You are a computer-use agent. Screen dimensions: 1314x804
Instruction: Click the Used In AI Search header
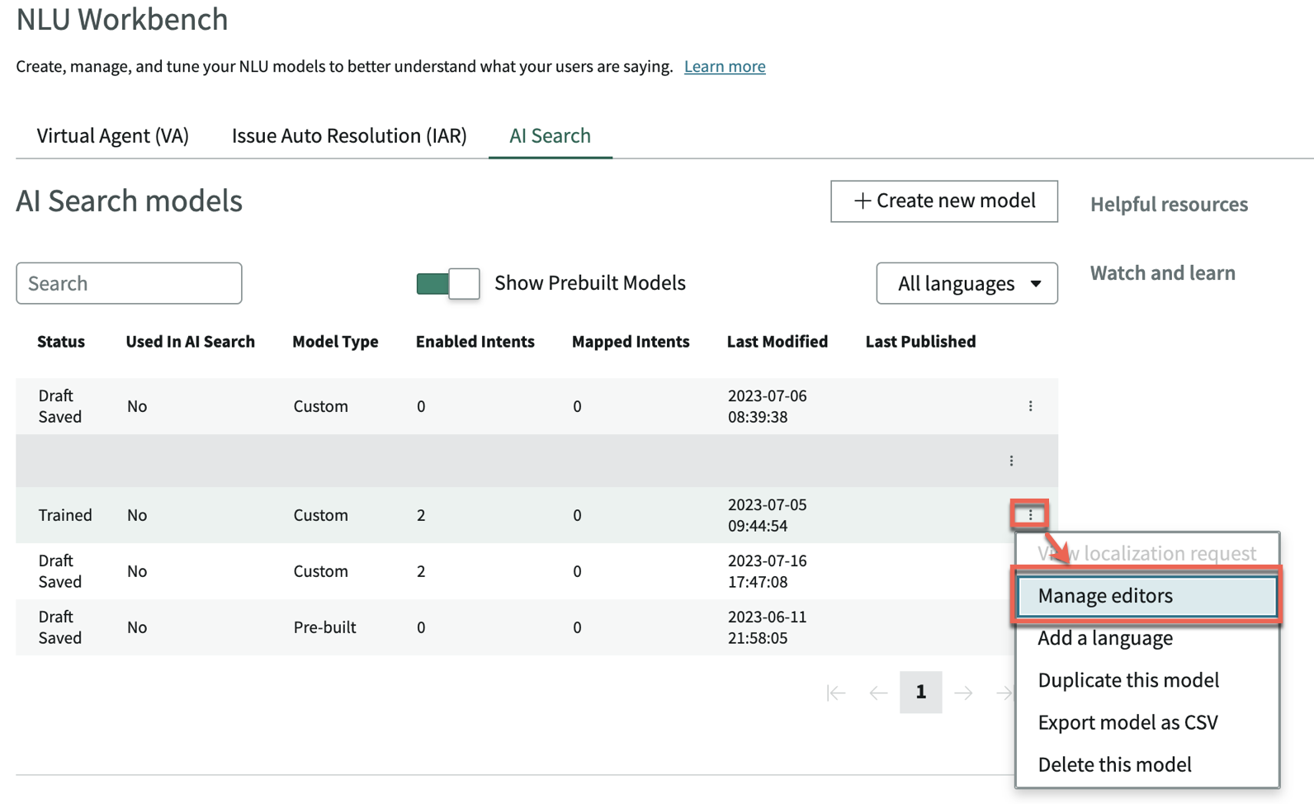(x=190, y=342)
